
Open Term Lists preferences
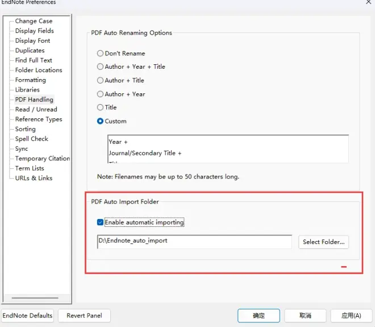[x=30, y=168]
